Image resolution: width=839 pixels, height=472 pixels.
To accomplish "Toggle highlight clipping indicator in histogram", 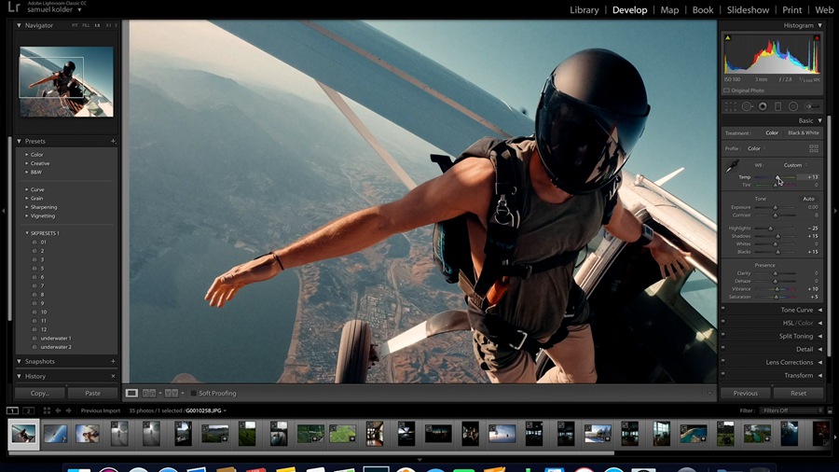I will coord(817,38).
